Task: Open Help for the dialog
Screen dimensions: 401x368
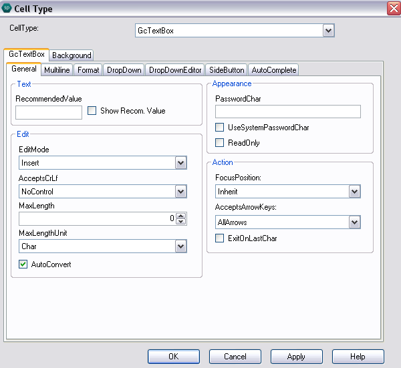Action: pyautogui.click(x=358, y=357)
